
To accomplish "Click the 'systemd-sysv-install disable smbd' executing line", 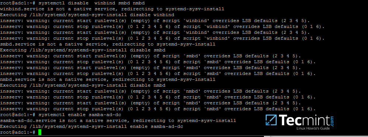I will pos(83,50).
